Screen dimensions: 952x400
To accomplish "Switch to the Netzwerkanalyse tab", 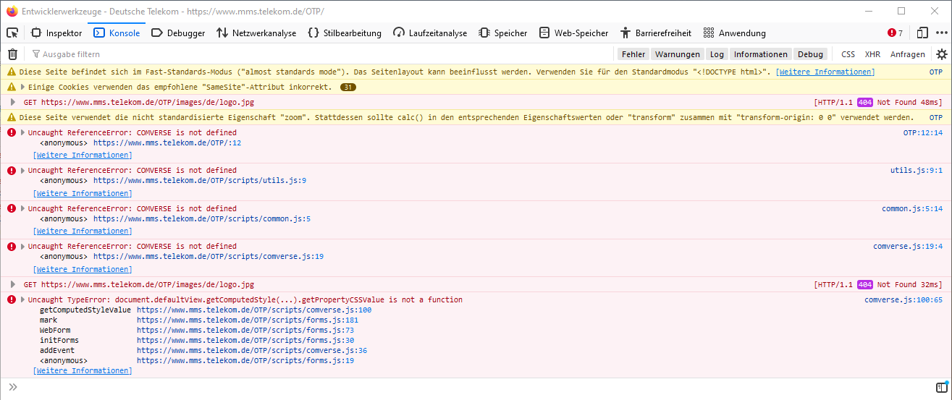I will [256, 33].
